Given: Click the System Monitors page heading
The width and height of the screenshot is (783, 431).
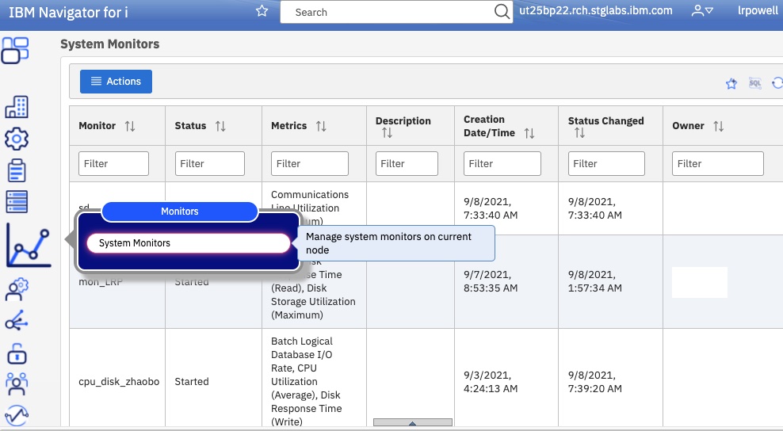Looking at the screenshot, I should point(110,44).
